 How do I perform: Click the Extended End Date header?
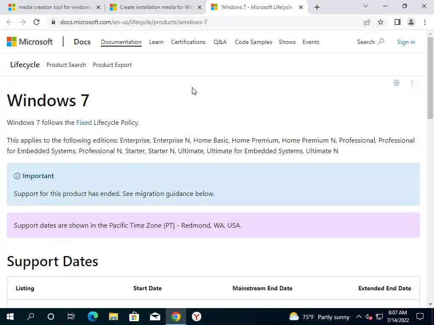click(384, 288)
